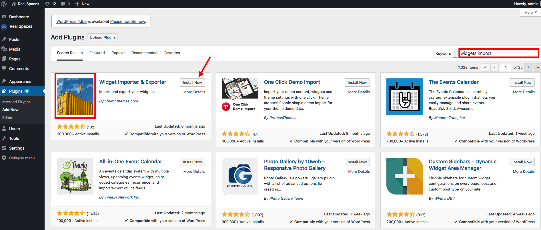Open the updates icon showing 12
Image resolution: width=541 pixels, height=230 pixels.
pos(51,4)
